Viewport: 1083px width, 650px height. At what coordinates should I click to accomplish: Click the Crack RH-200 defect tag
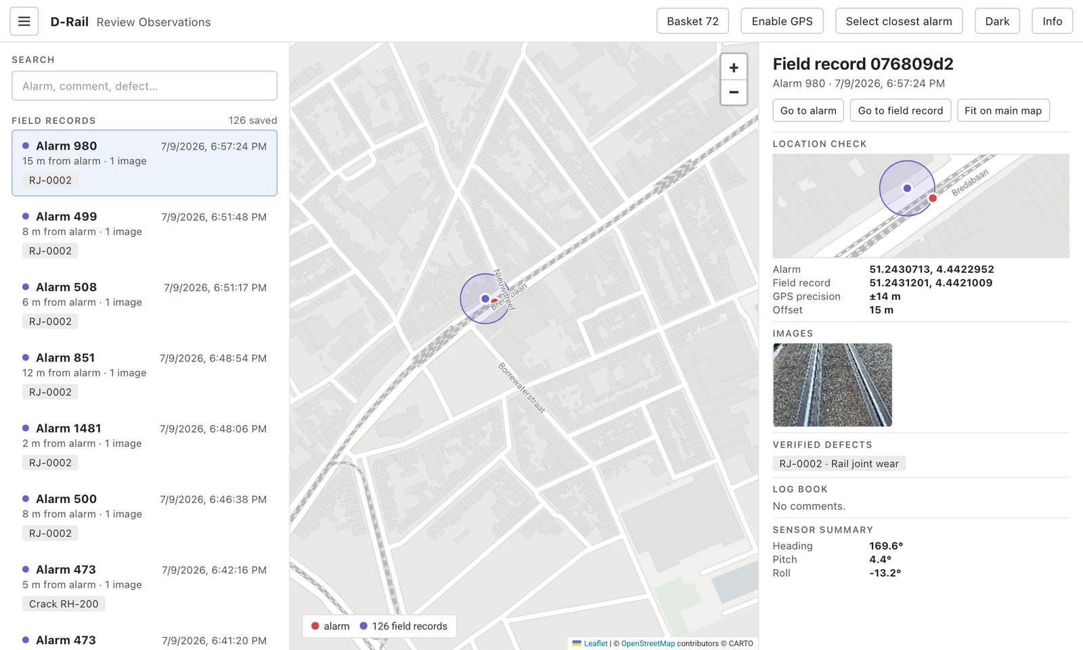coord(64,604)
